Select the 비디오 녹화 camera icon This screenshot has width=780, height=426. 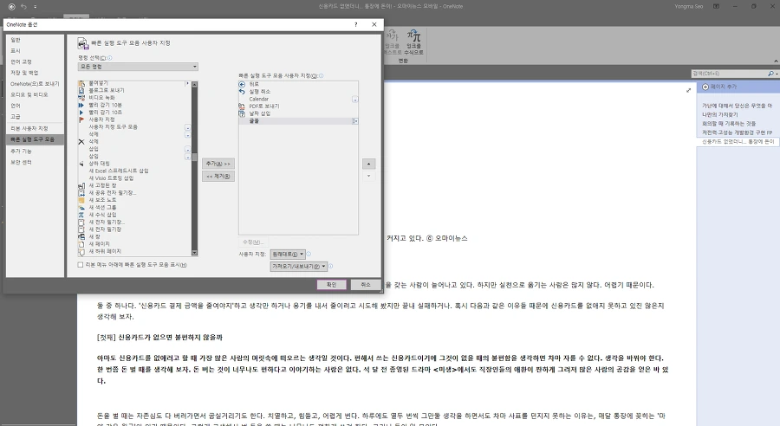click(81, 98)
